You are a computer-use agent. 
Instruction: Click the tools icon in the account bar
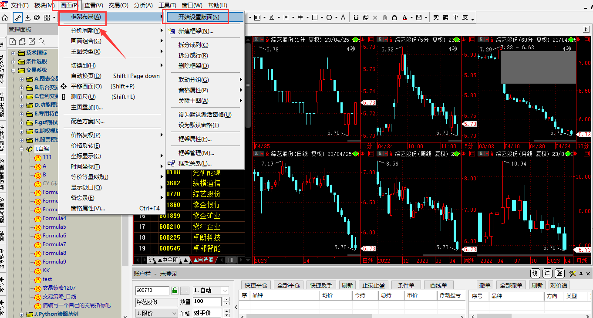(572, 274)
